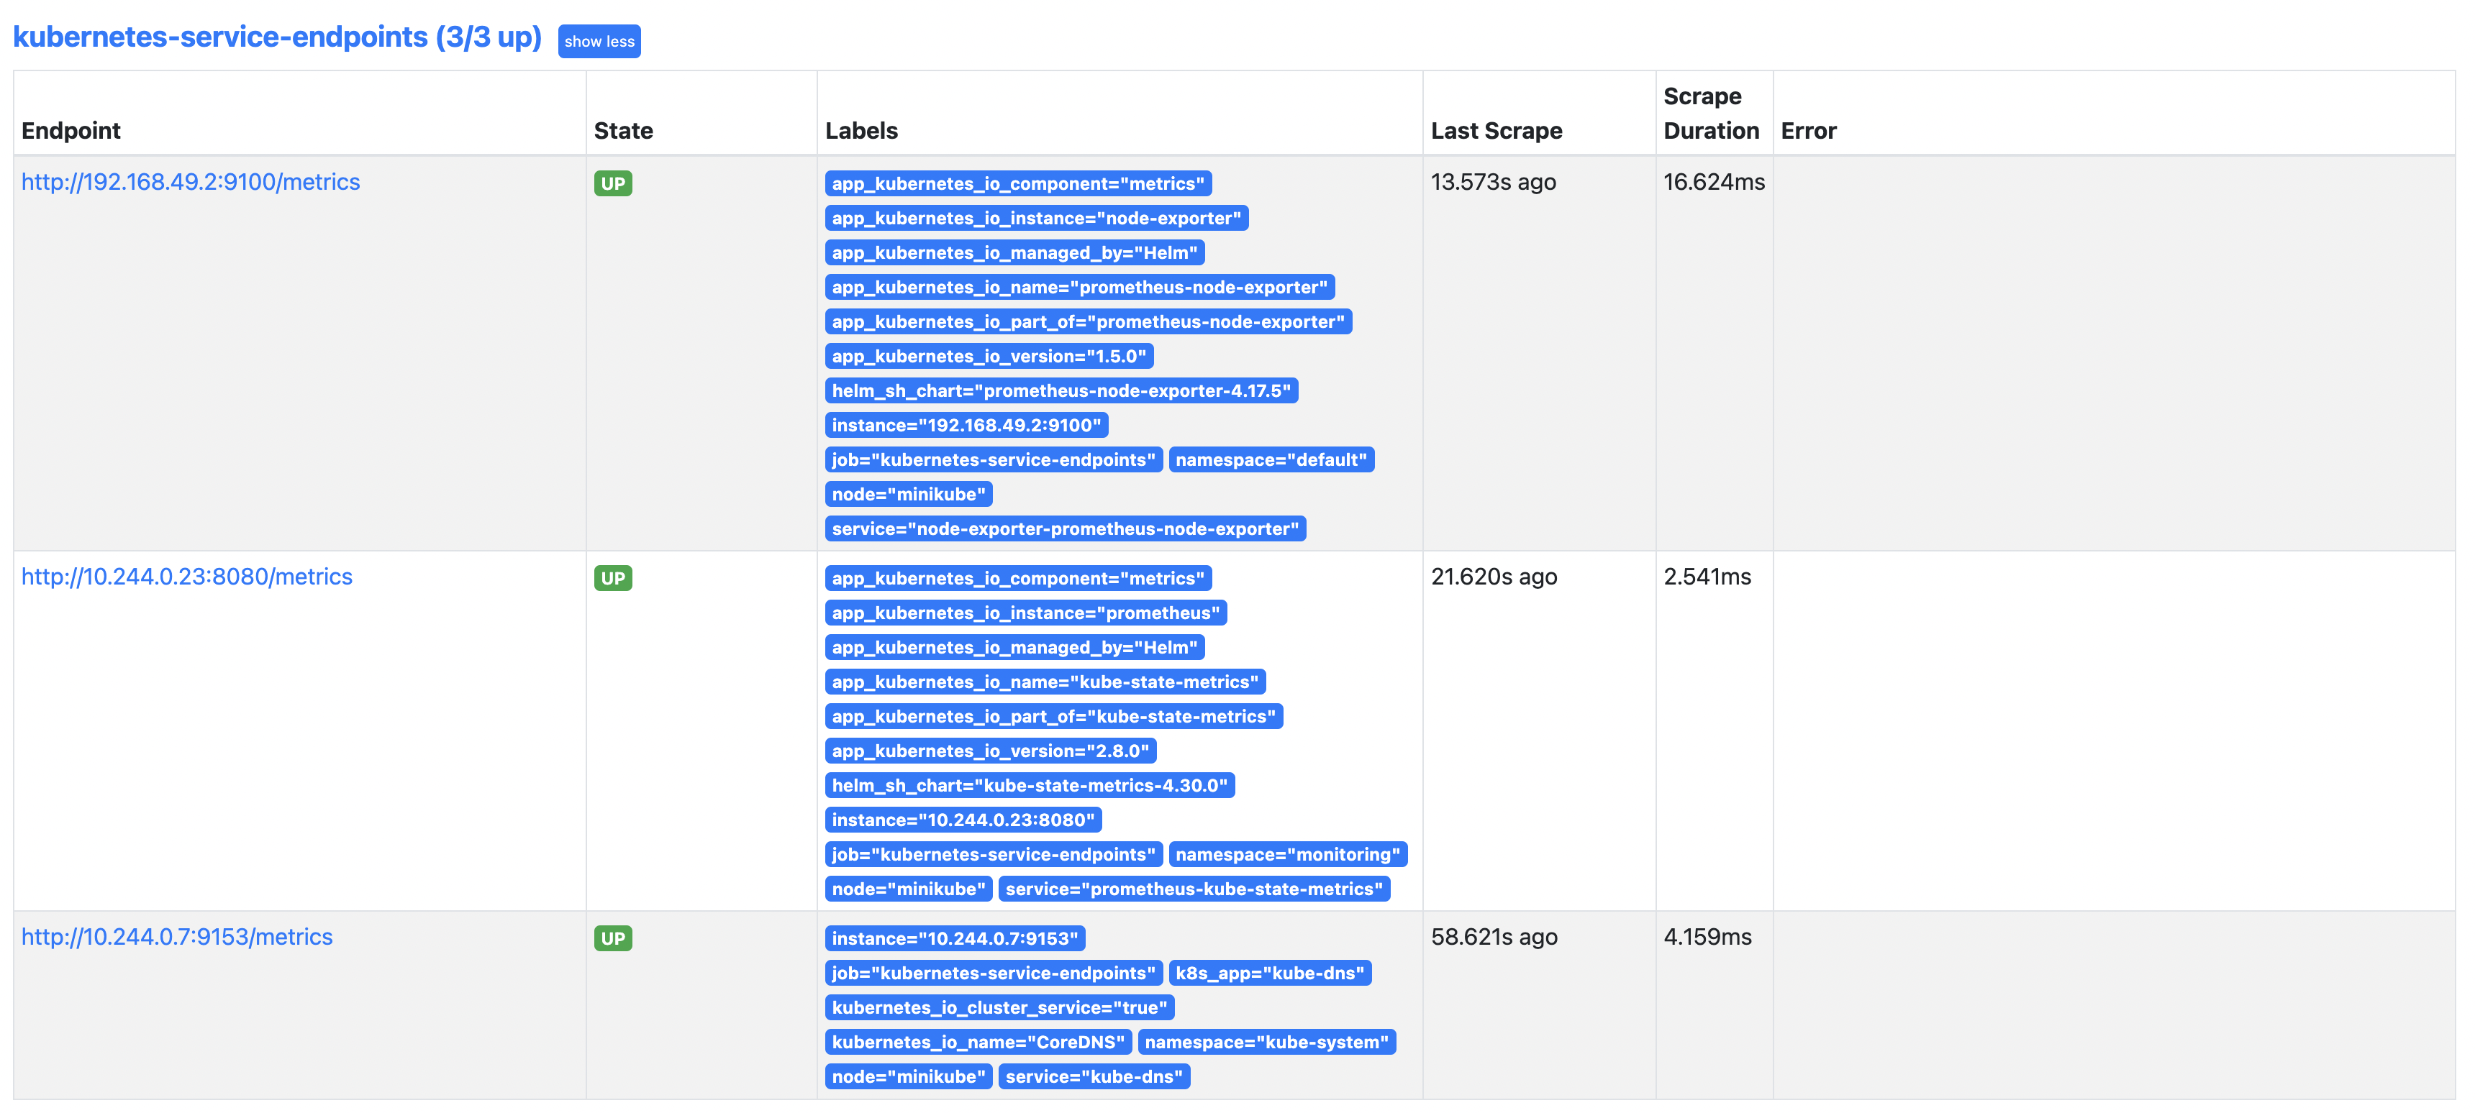Click the UP badge for CoreDNS target

coord(613,938)
